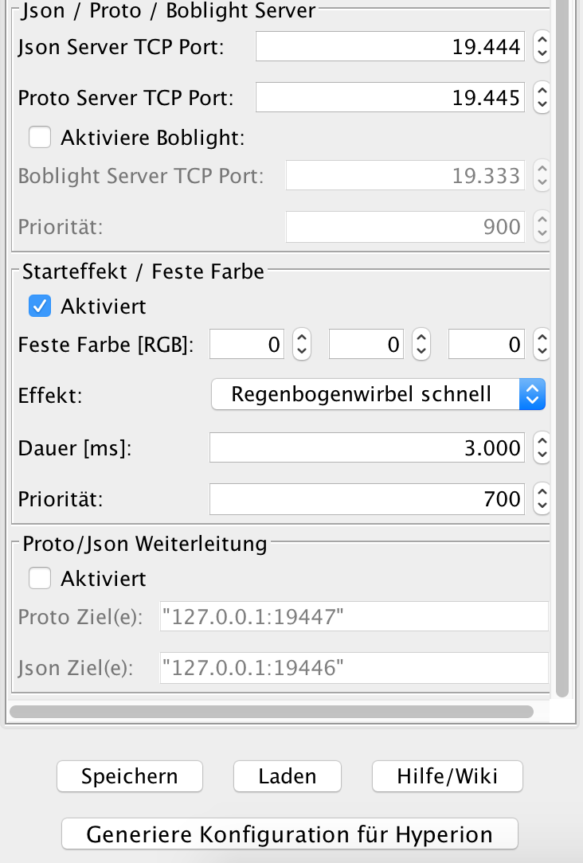
Task: Click the green value stepper of Feste Farbe
Action: pos(421,345)
